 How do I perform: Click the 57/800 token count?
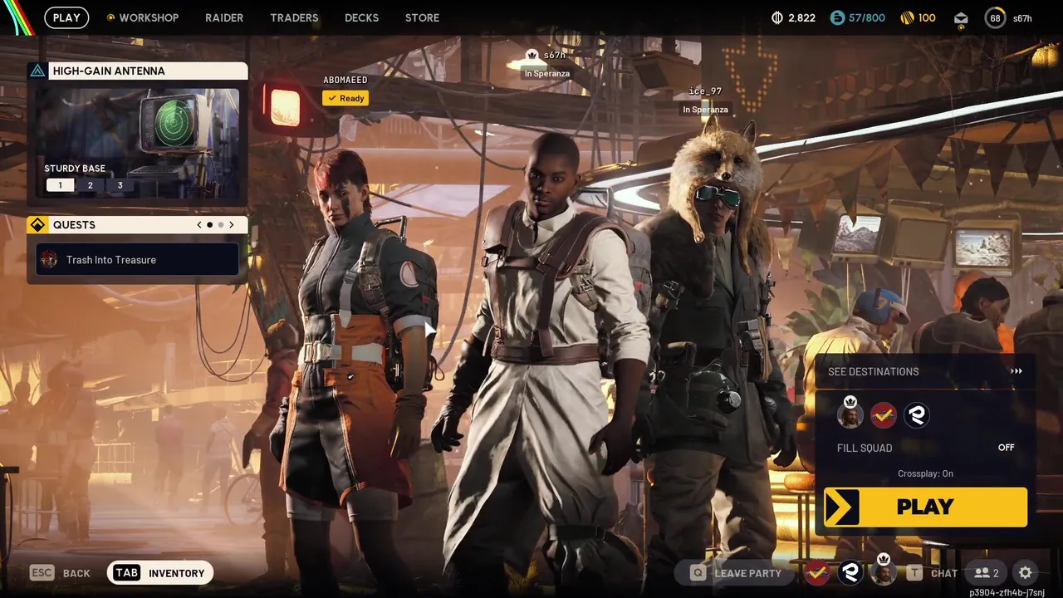[x=867, y=17]
